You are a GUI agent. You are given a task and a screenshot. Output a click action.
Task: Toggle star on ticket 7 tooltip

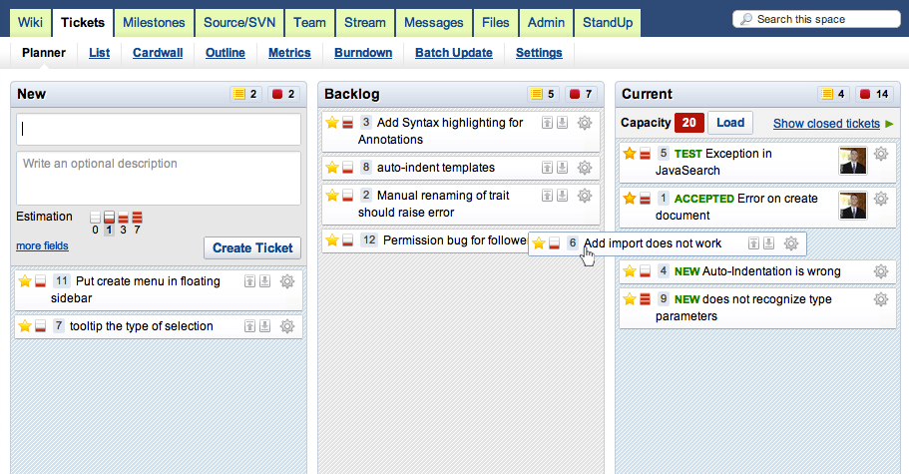tap(25, 326)
